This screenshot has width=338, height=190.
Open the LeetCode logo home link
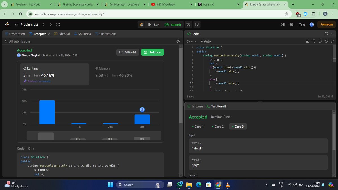(7, 24)
